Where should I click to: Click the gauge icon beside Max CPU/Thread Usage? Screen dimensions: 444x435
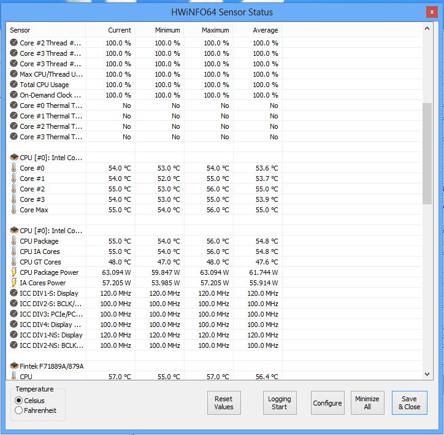coord(13,74)
